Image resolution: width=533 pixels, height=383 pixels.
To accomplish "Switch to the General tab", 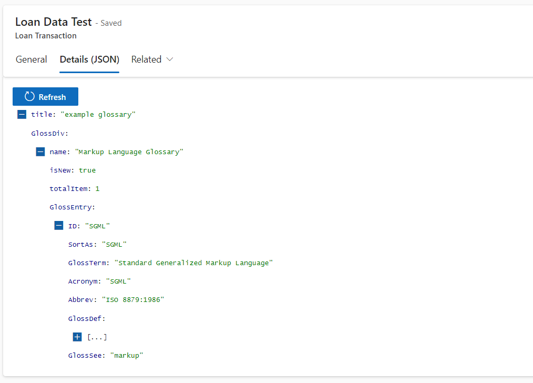I will click(x=31, y=59).
